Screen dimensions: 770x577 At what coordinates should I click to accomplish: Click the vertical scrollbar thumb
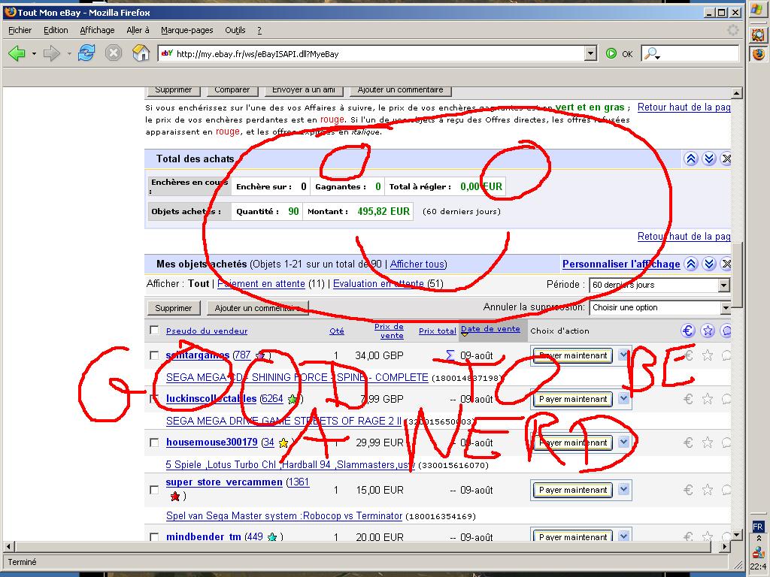click(x=736, y=275)
